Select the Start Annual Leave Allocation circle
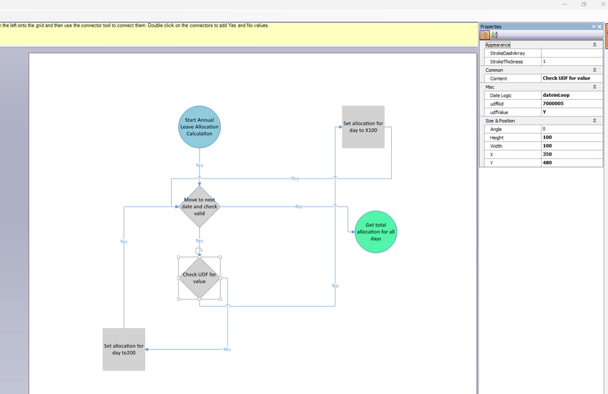The image size is (608, 394). 199,127
